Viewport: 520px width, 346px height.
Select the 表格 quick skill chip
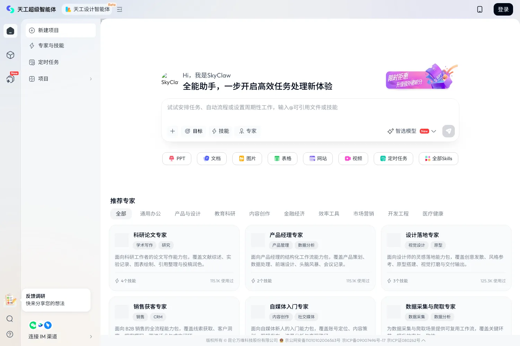coord(283,158)
